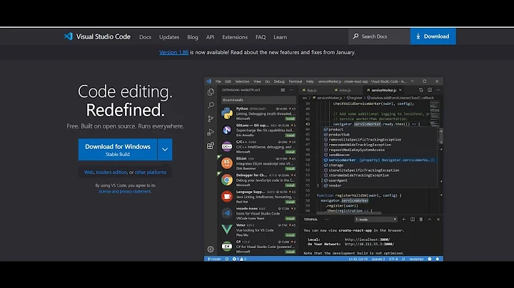Click the blue Download button in header

tap(433, 36)
